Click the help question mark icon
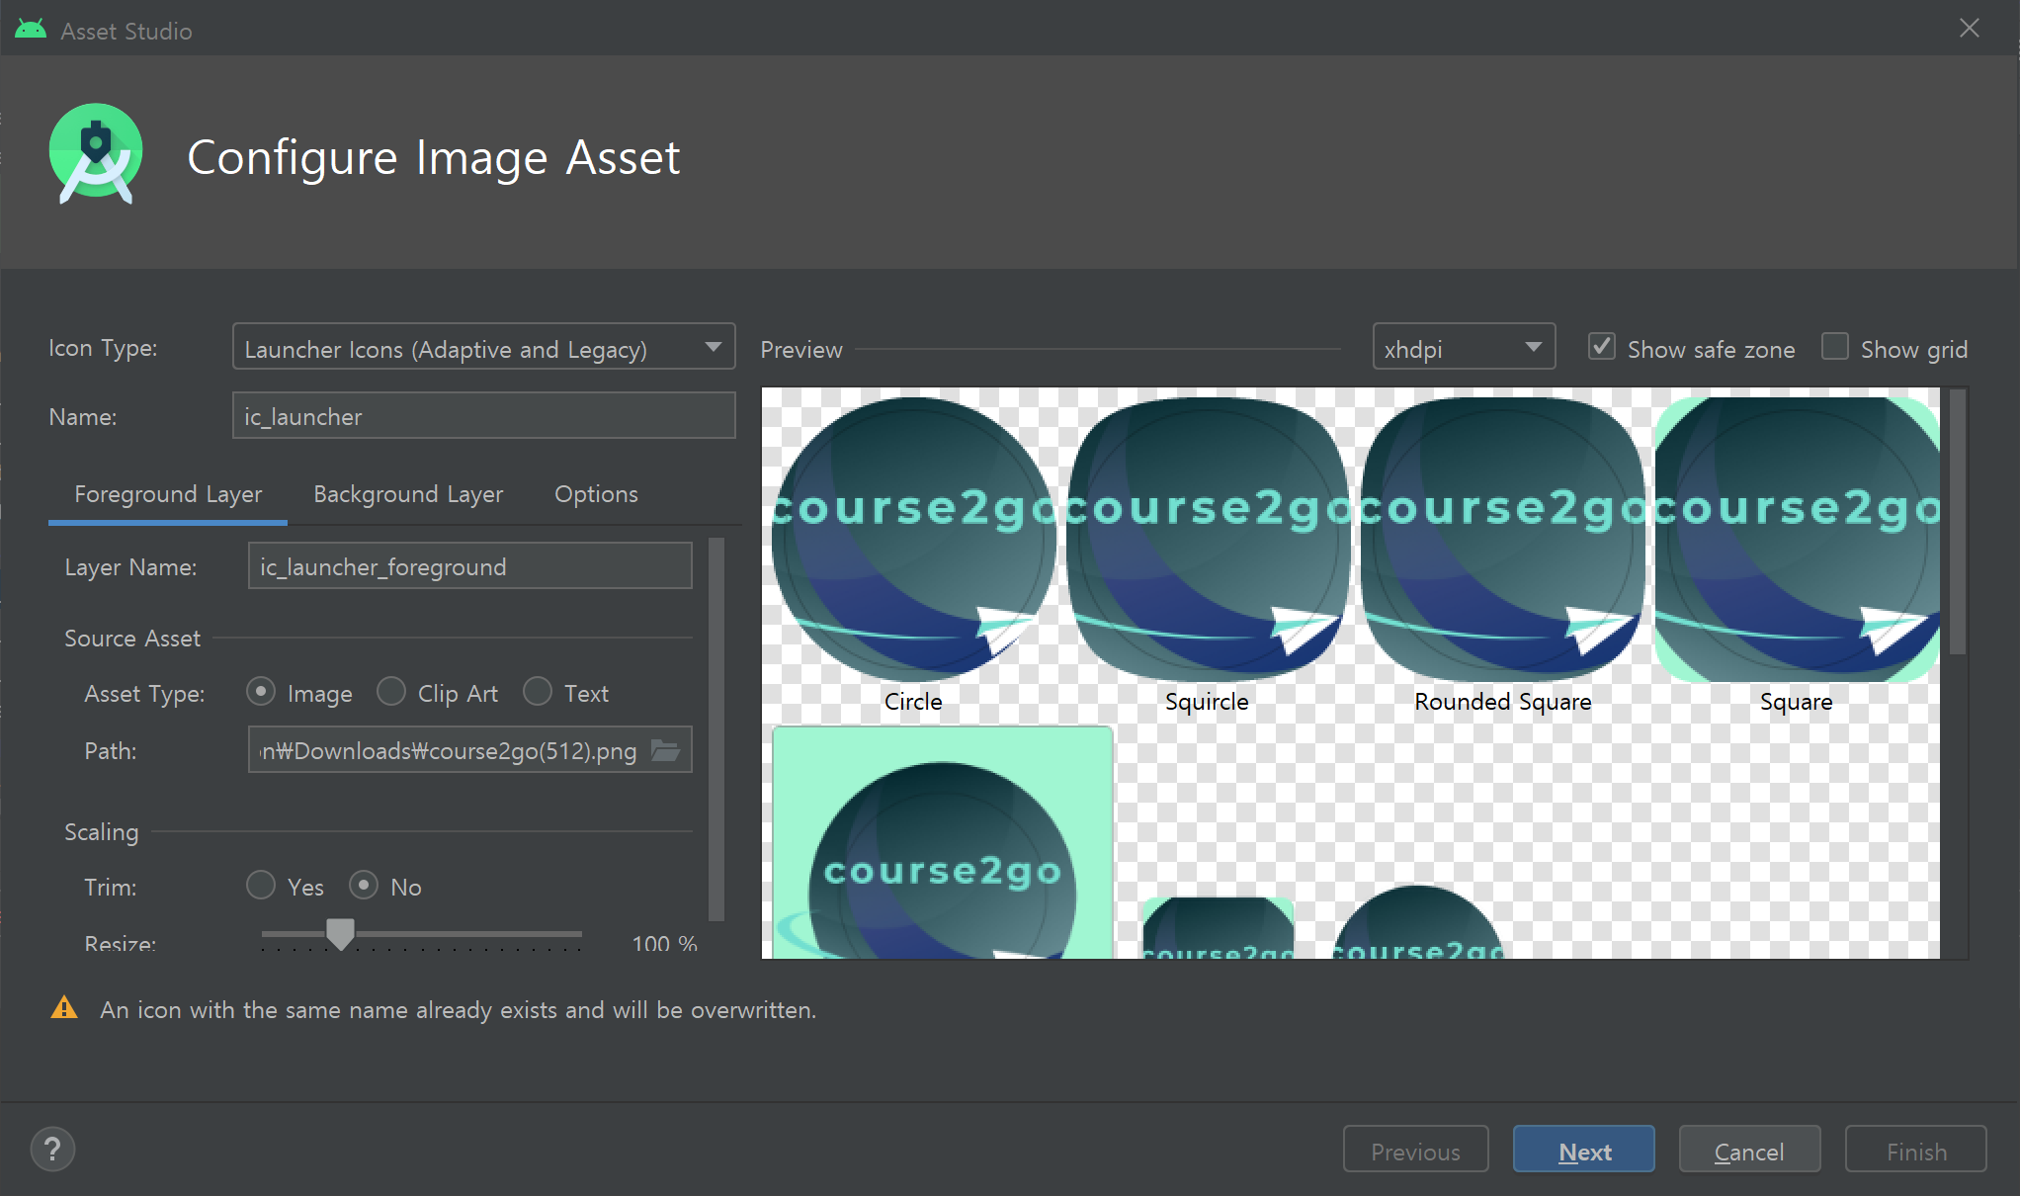The width and height of the screenshot is (2020, 1196). 52,1150
